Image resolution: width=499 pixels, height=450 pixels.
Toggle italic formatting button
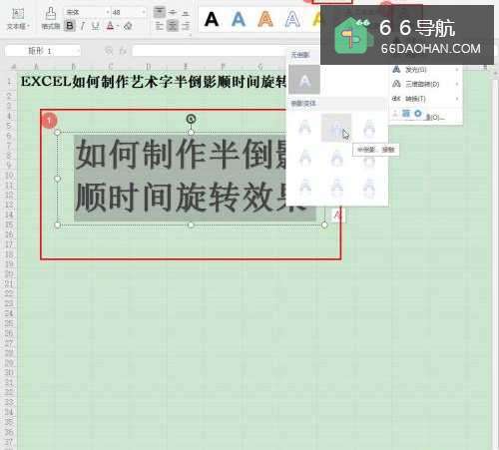[x=83, y=26]
